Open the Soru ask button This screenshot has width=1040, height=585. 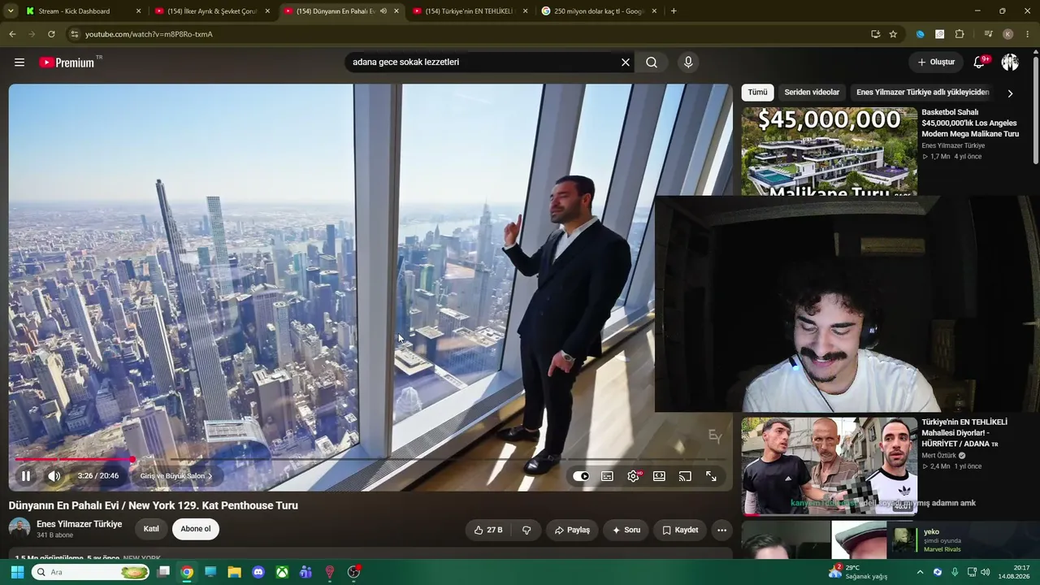(x=626, y=530)
